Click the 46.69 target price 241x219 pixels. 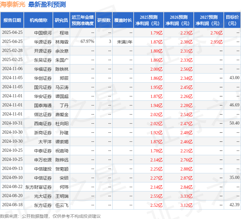(x=234, y=105)
